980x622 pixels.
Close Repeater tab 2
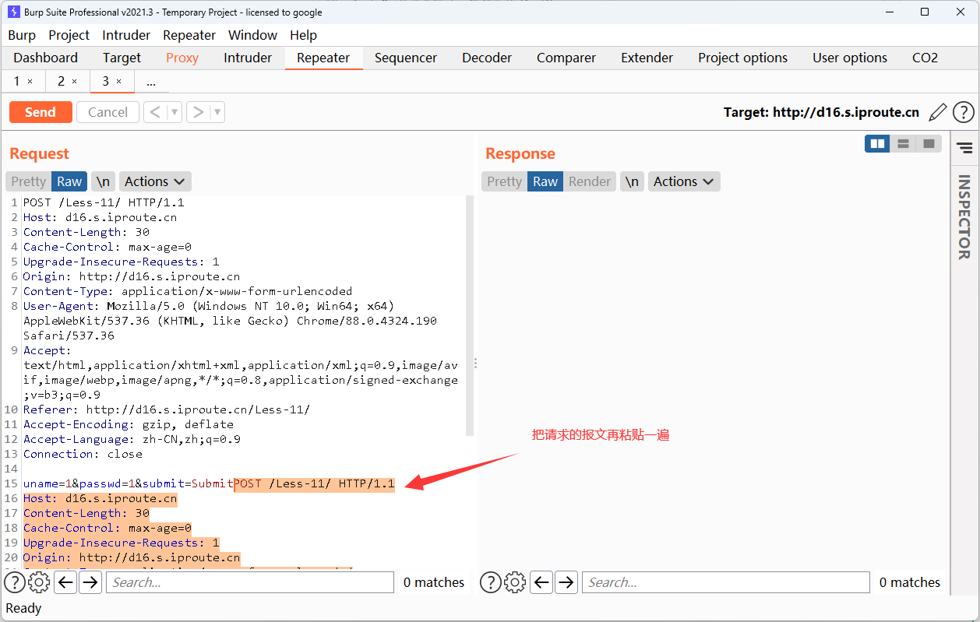point(74,81)
